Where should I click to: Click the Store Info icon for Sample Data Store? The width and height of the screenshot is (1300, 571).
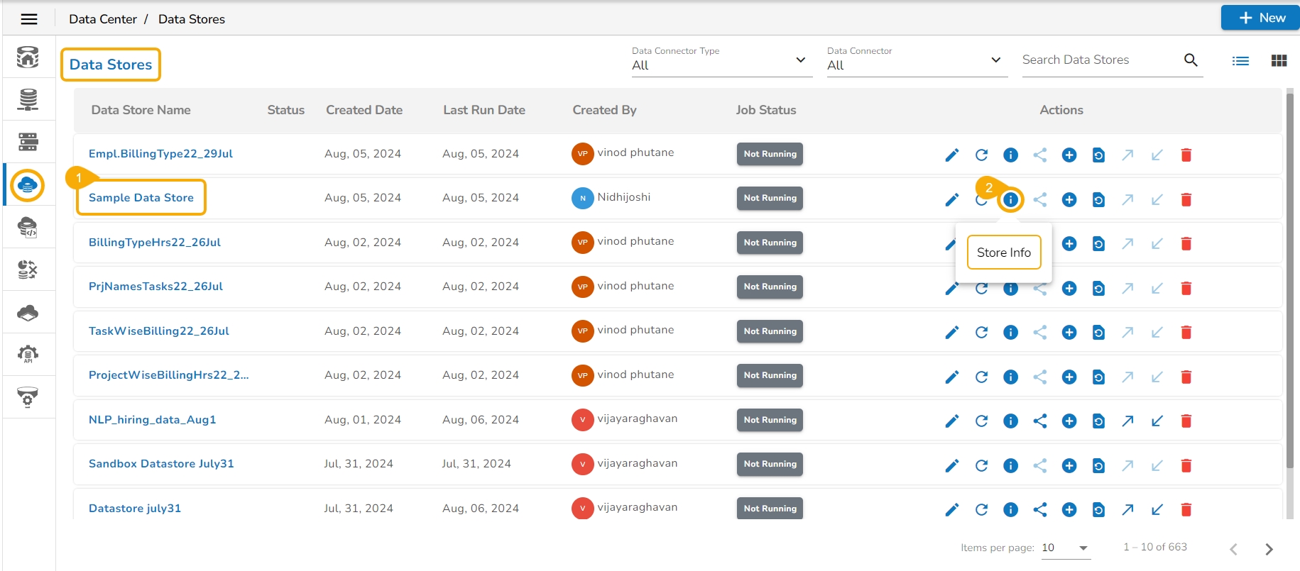1010,200
